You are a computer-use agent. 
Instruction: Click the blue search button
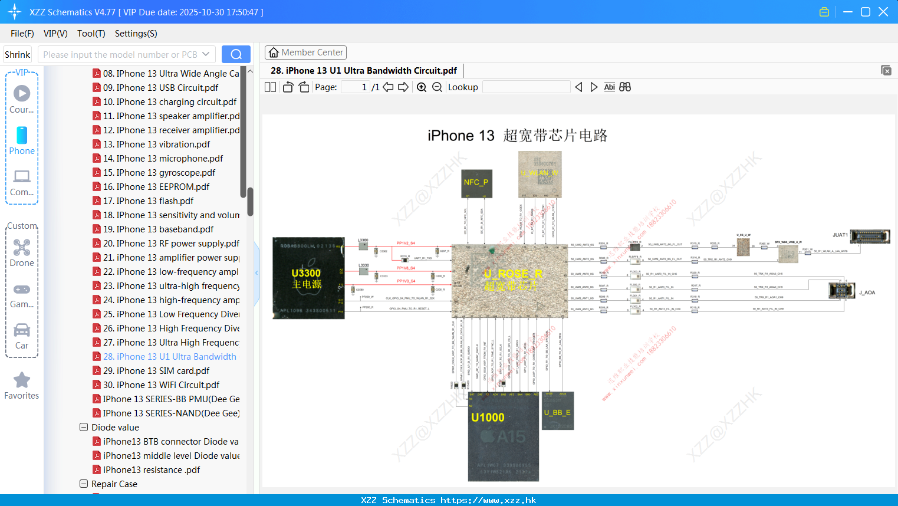click(236, 54)
